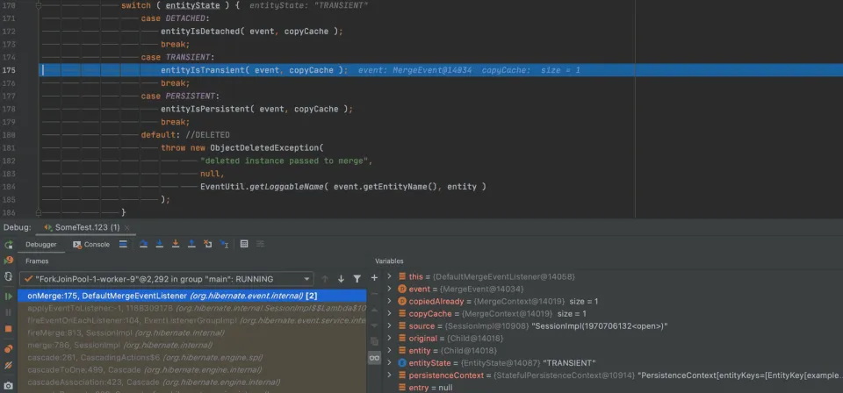843x393 pixels.
Task: Click entityIsPersistent call on line 178
Action: [205, 109]
